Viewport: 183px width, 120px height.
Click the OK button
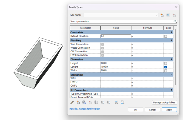135,110
